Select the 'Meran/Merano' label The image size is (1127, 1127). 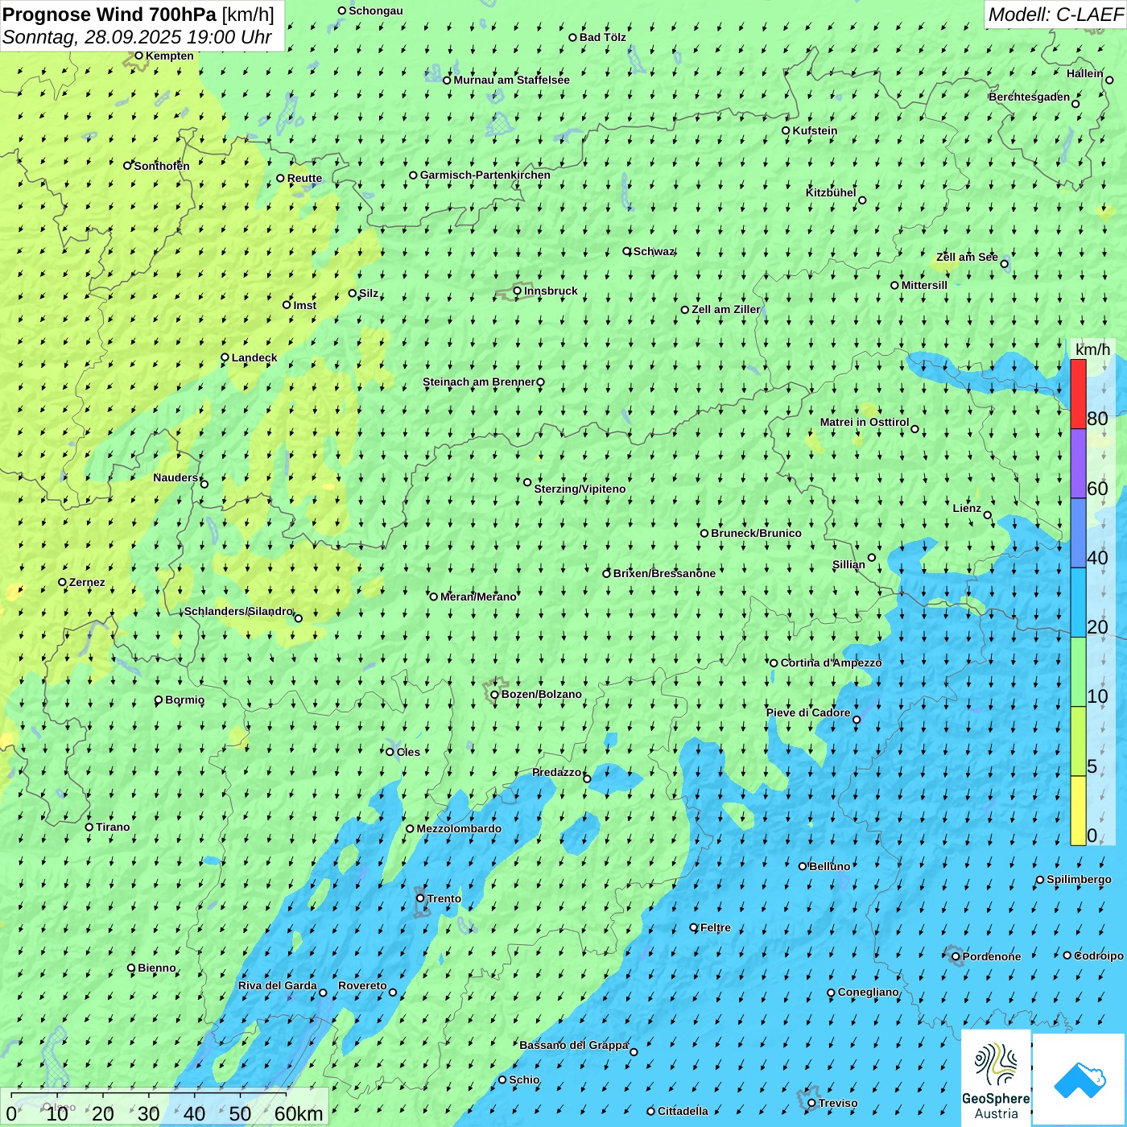[x=478, y=597]
